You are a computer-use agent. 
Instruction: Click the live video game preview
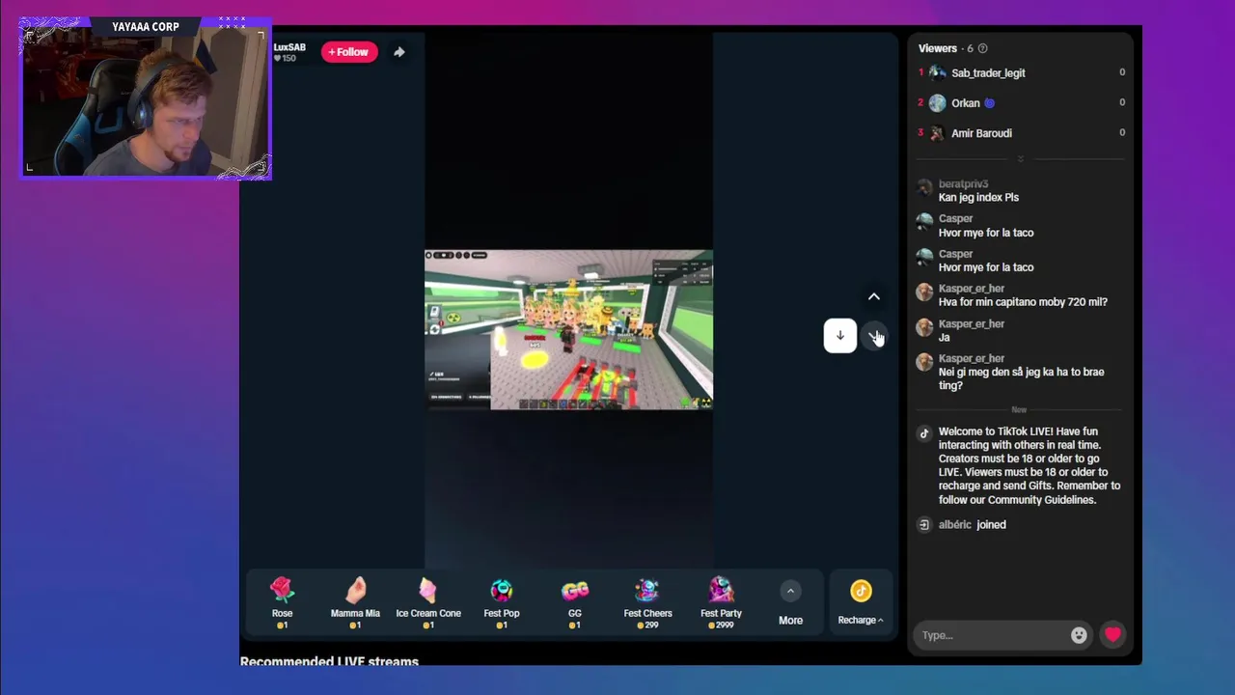[x=569, y=330]
